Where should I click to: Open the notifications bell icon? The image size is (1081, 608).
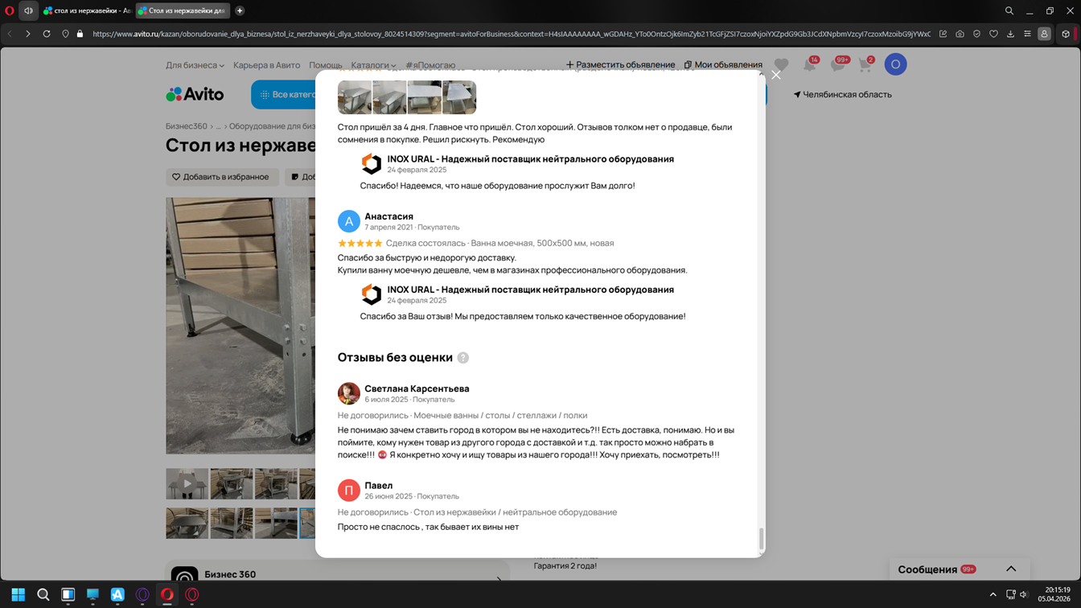[809, 65]
